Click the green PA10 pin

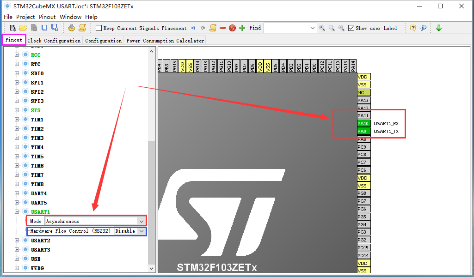363,123
